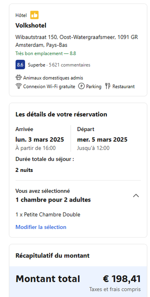Click the fork and knife restaurant icon

click(108, 86)
